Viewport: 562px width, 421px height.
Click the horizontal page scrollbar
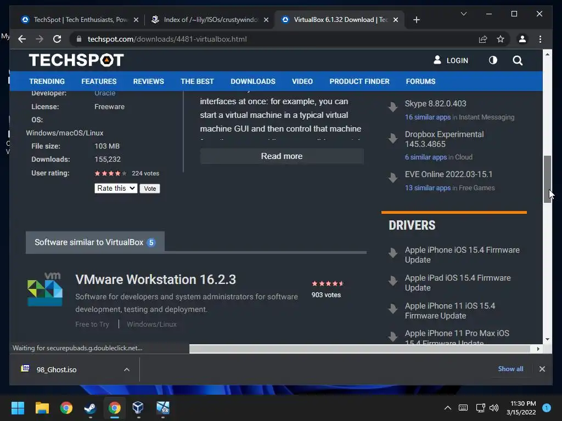(x=359, y=349)
